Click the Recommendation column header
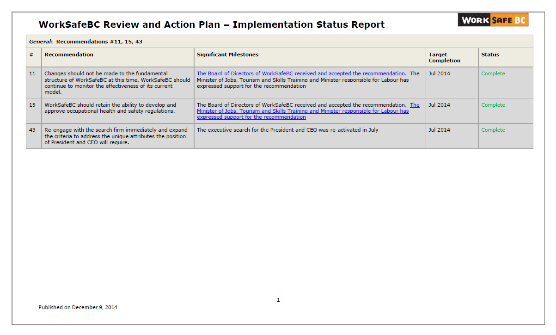The height and width of the screenshot is (335, 556). (x=69, y=55)
